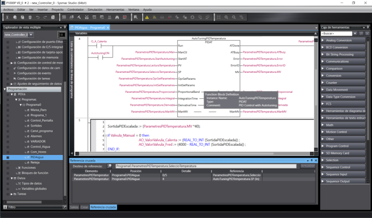The height and width of the screenshot is (218, 372).
Task: Select Control_Aigua program in the tree
Action: pyautogui.click(x=39, y=147)
